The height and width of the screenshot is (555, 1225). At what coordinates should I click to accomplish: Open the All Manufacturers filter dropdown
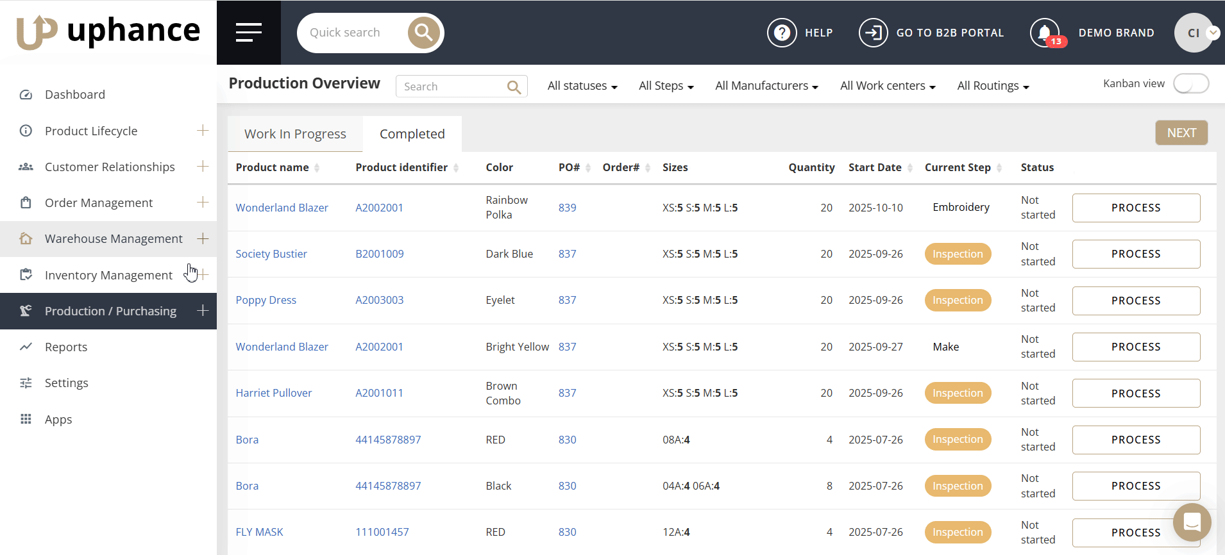766,86
